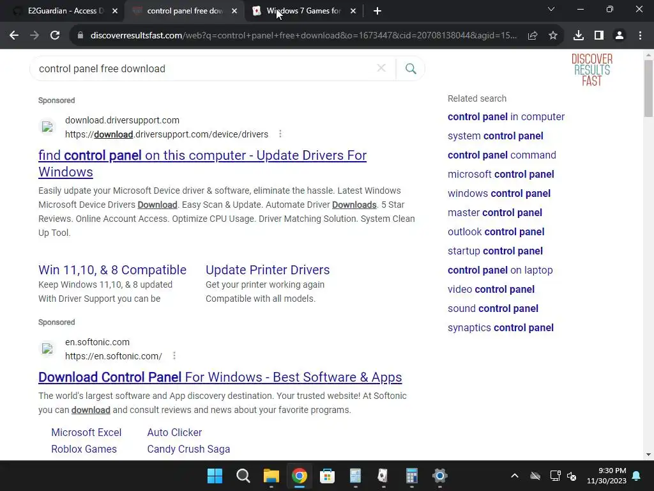Select related search 'control panel command'
654x491 pixels.
[502, 155]
